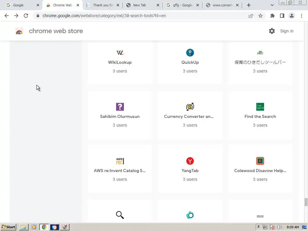Switch to the Google tab
The width and height of the screenshot is (308, 231).
pos(18,5)
